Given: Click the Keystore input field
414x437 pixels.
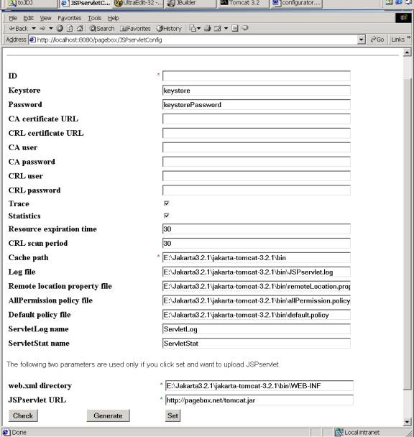Looking at the screenshot, I should coord(256,91).
